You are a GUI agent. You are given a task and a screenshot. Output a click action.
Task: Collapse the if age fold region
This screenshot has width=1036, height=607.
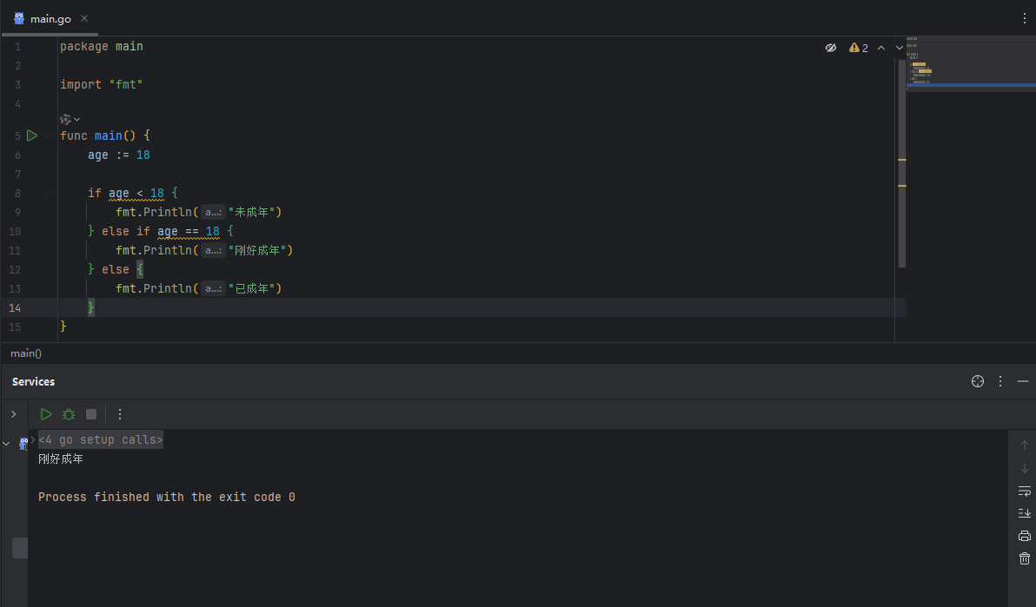coord(47,193)
